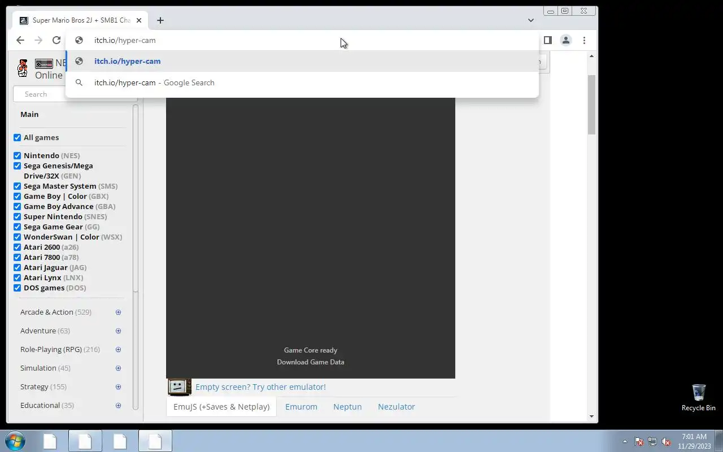Open the third taskbar document icon

120,441
